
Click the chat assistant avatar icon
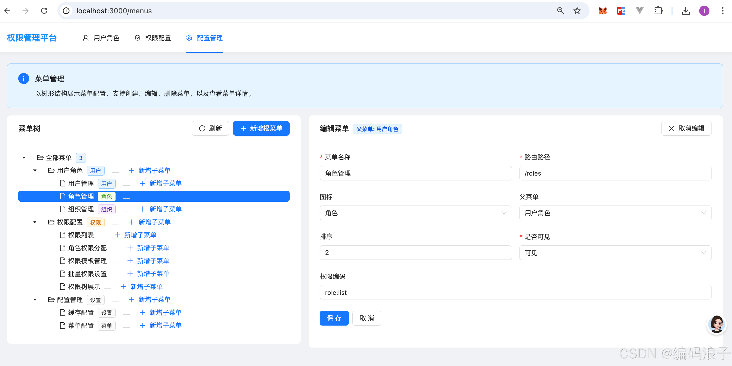point(716,324)
